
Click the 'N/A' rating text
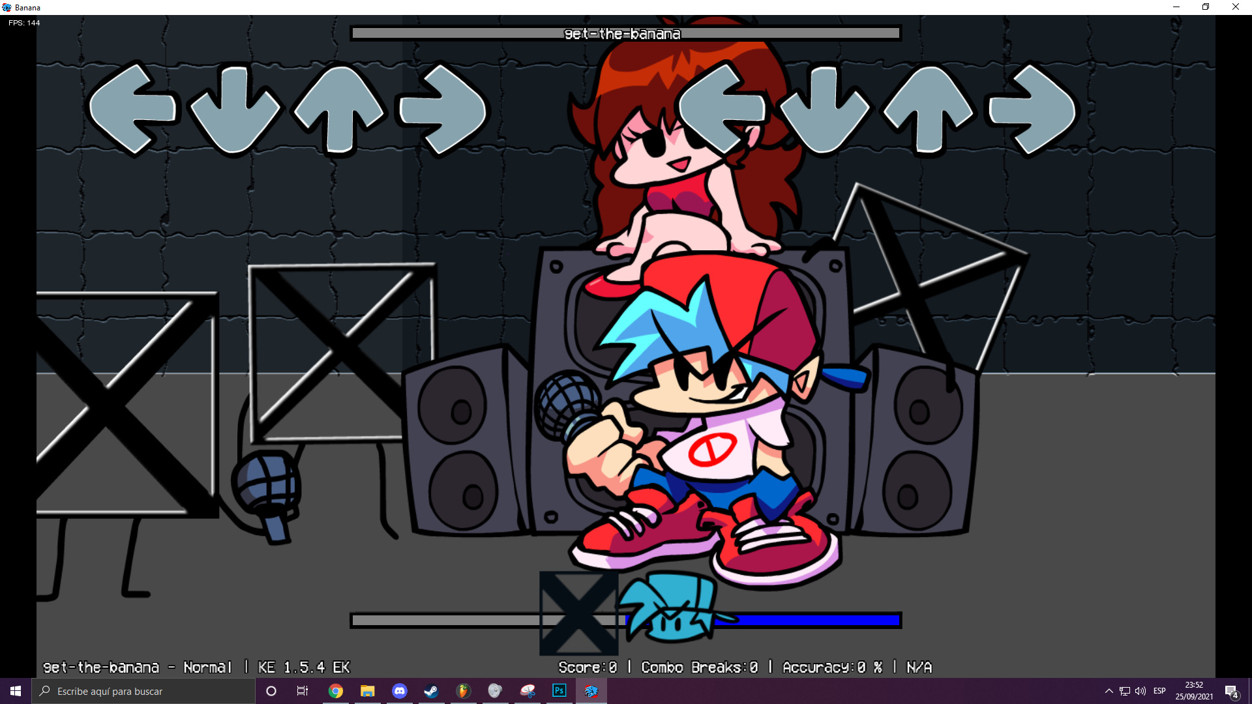919,667
